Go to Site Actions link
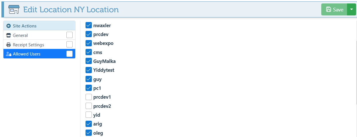The height and width of the screenshot is (137, 357). (25, 26)
